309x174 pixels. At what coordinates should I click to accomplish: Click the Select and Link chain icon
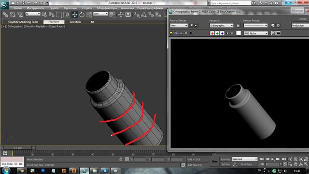click(x=5, y=14)
